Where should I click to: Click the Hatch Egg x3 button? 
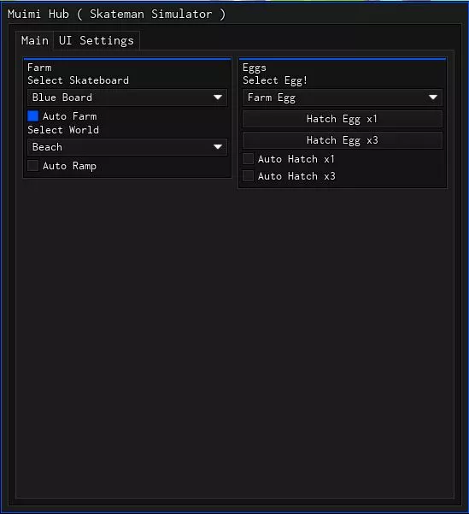343,140
